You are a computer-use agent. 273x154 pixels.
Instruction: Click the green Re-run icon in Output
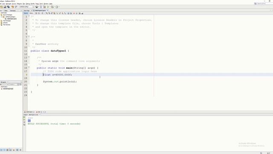coord(24,117)
